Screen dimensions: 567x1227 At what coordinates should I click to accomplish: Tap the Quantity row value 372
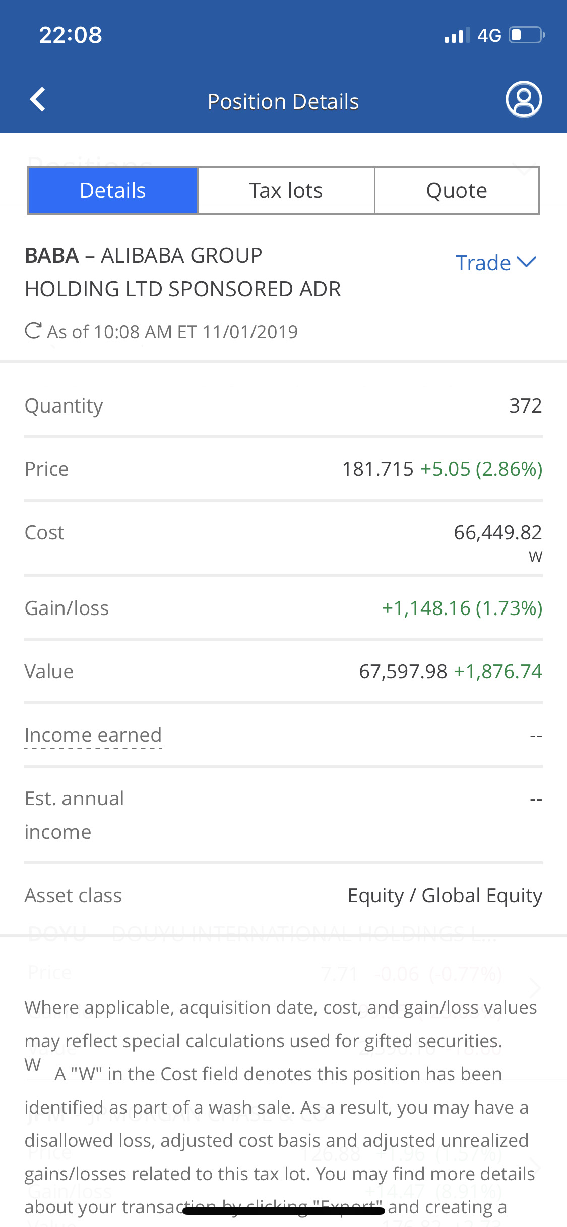pyautogui.click(x=525, y=406)
